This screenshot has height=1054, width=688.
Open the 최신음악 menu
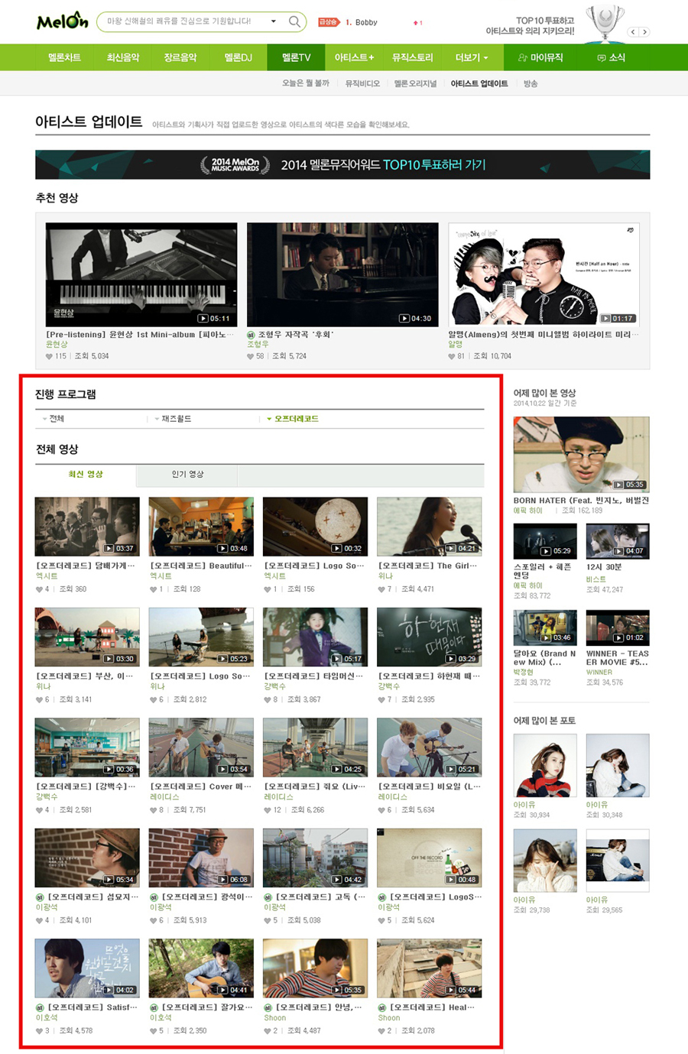click(123, 57)
